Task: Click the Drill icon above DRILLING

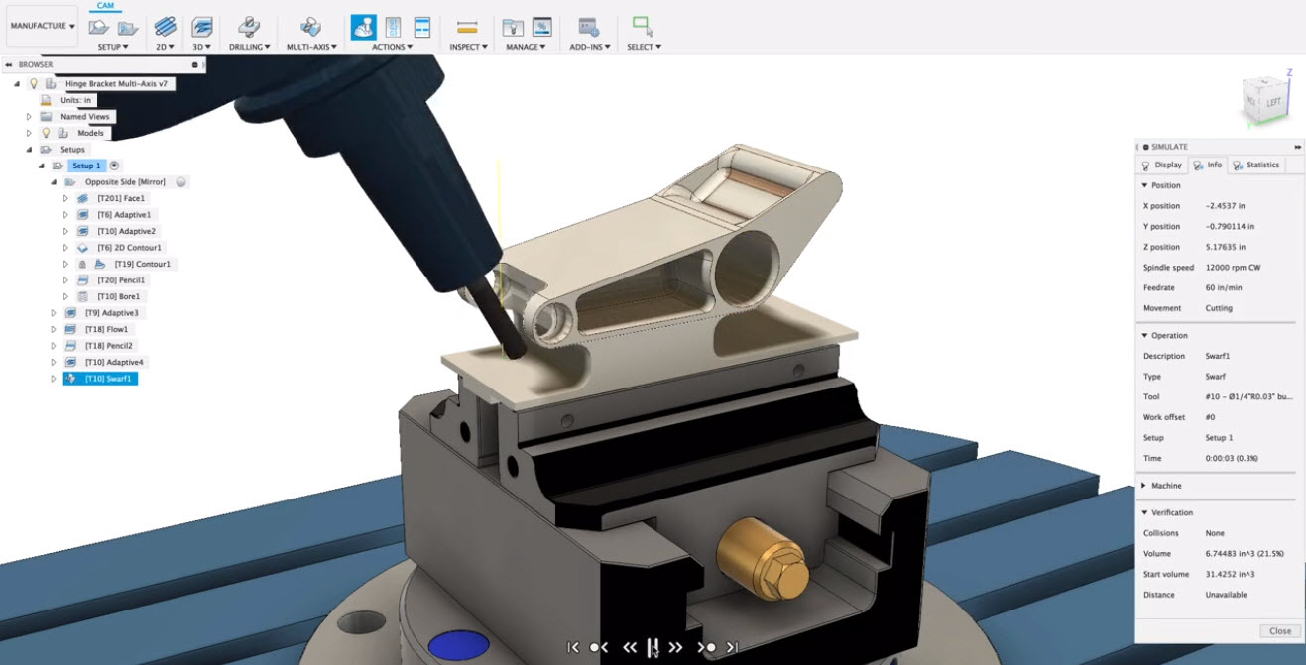Action: (x=249, y=27)
